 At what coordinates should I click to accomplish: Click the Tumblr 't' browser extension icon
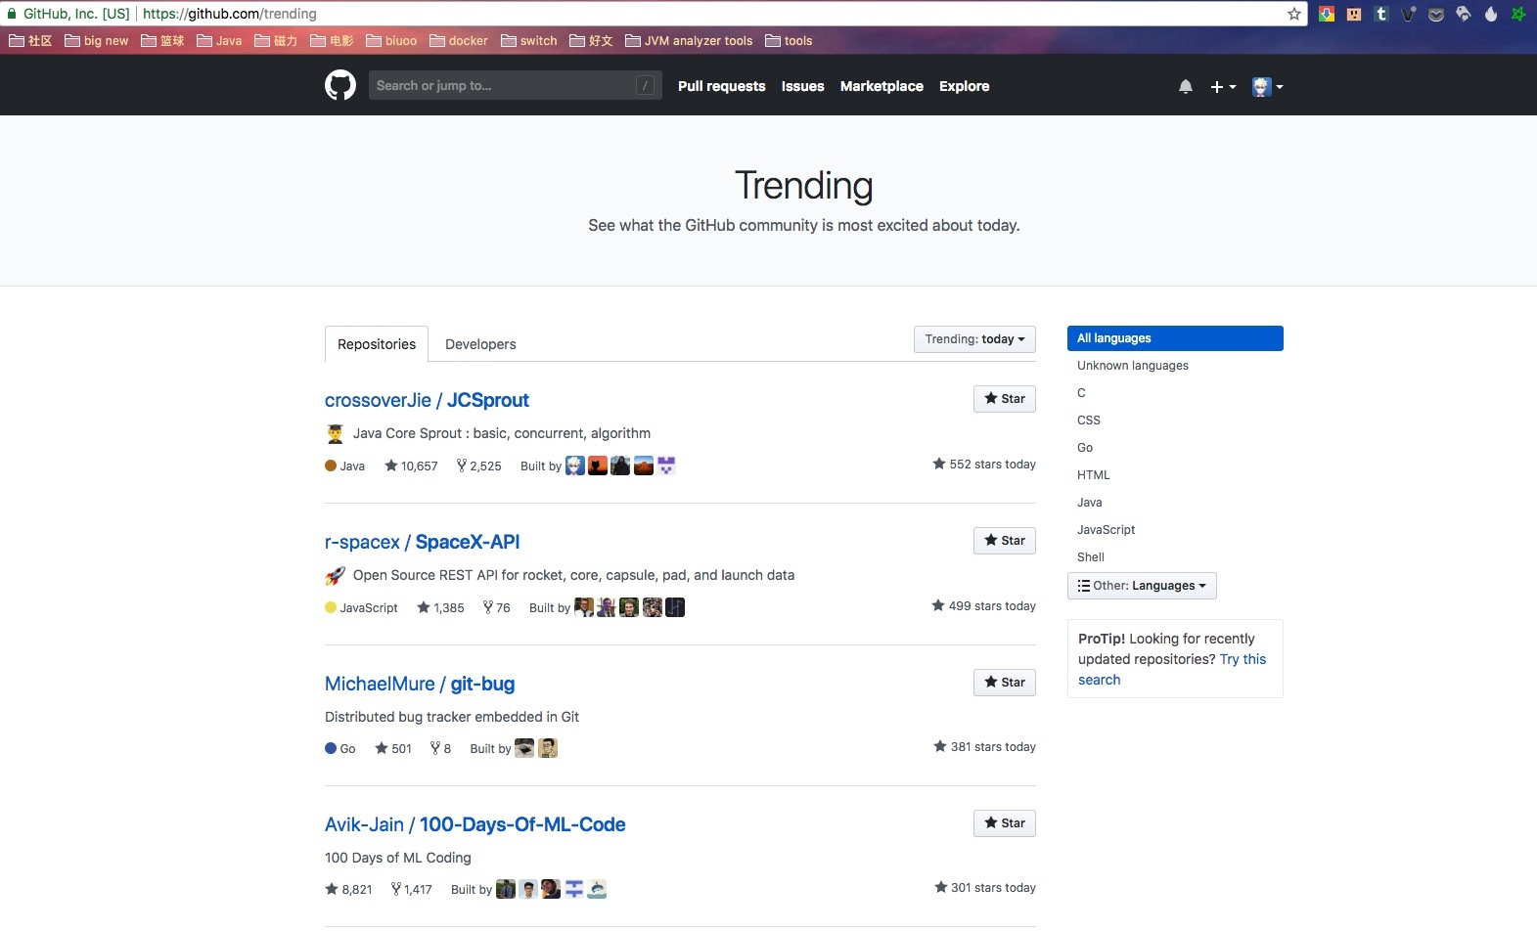tap(1380, 14)
